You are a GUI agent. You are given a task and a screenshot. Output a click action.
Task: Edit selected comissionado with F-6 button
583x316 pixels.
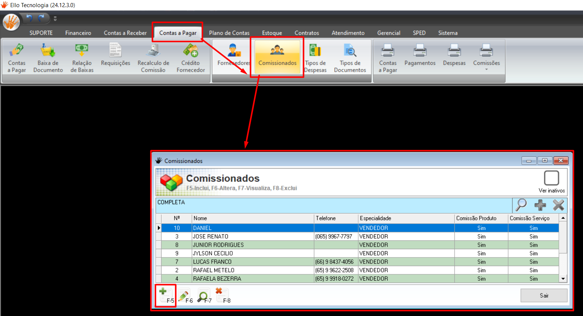pos(185,296)
